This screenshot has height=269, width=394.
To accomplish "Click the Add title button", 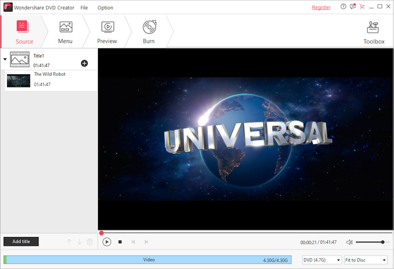I will [21, 241].
